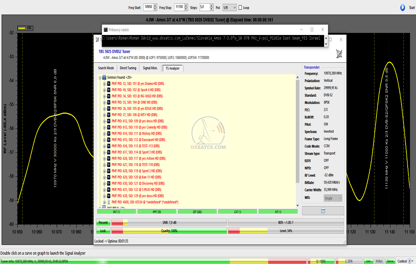
Task: Switch to the Signal Mon. tab
Action: tap(150, 68)
